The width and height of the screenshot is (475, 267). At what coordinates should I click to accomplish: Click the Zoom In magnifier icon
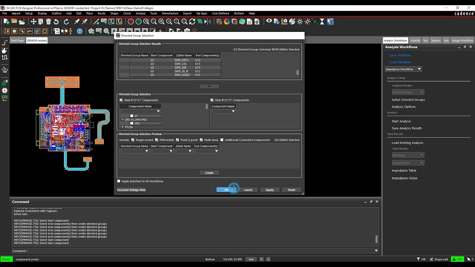click(x=161, y=22)
